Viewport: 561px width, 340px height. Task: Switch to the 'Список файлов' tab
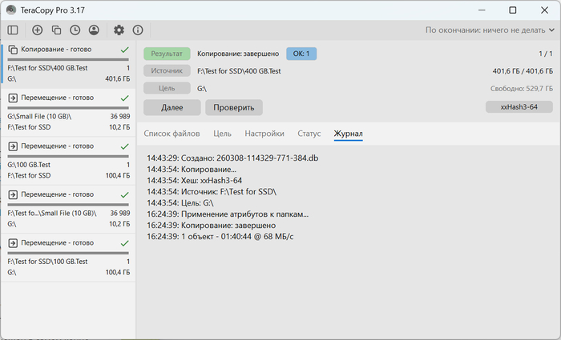(x=172, y=134)
